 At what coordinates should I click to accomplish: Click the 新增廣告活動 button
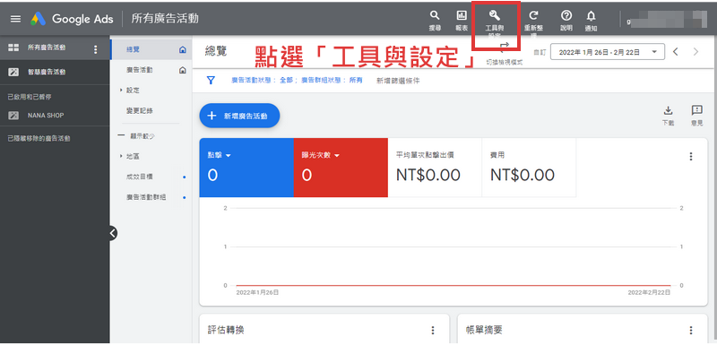tap(239, 116)
